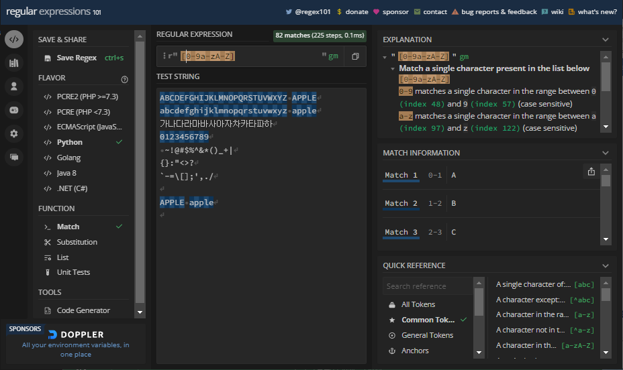The image size is (623, 370).
Task: Open bug reports & feedback link
Action: 494,12
